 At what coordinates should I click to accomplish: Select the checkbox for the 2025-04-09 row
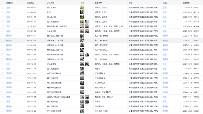coord(3,17)
